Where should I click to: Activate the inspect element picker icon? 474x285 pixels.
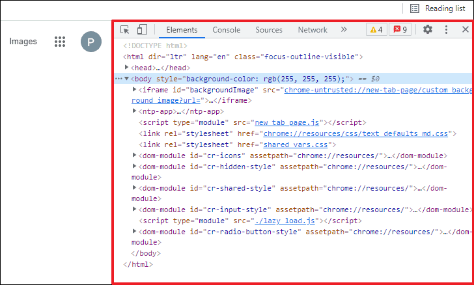(x=125, y=30)
